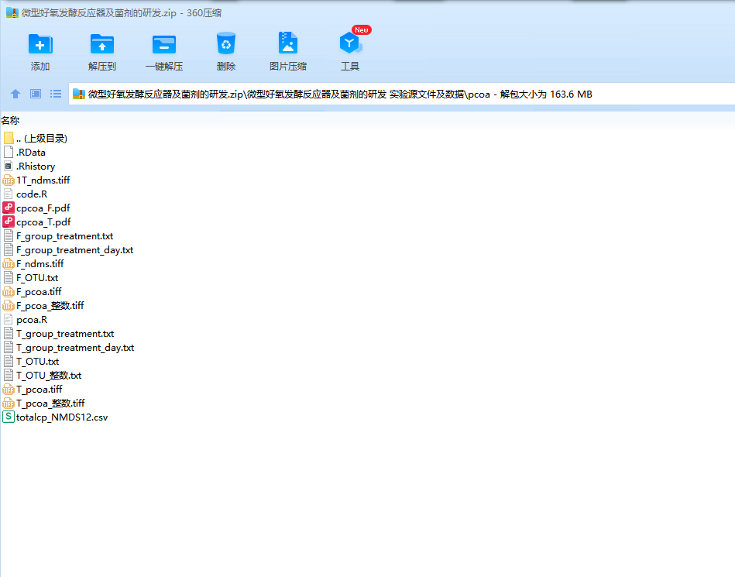Click the folder icon of 上级目录
735x577 pixels.
pos(9,139)
